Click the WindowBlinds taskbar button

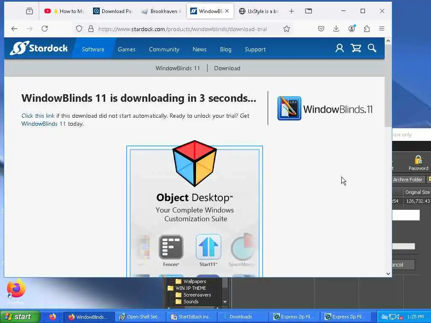(x=89, y=317)
